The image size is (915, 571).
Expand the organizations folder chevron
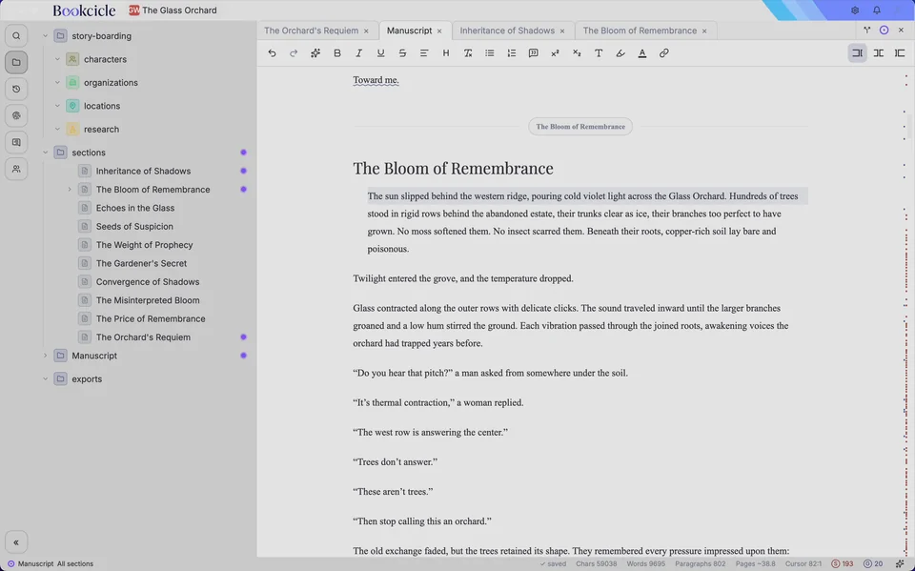click(x=57, y=83)
